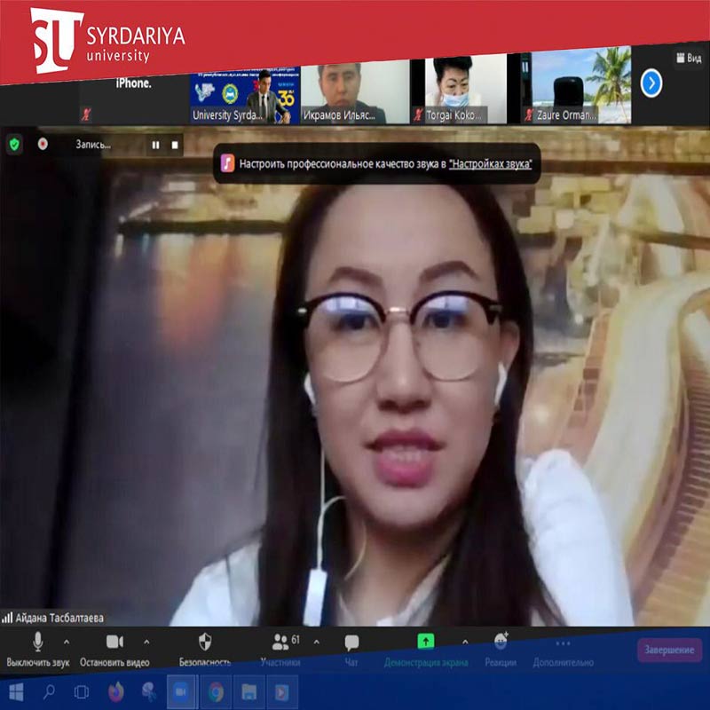The width and height of the screenshot is (710, 710).
Task: Show next participants with blue arrow
Action: coord(651,83)
